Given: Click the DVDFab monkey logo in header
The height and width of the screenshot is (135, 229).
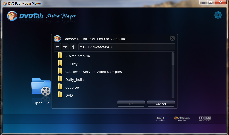Looking at the screenshot, I should tap(12, 16).
